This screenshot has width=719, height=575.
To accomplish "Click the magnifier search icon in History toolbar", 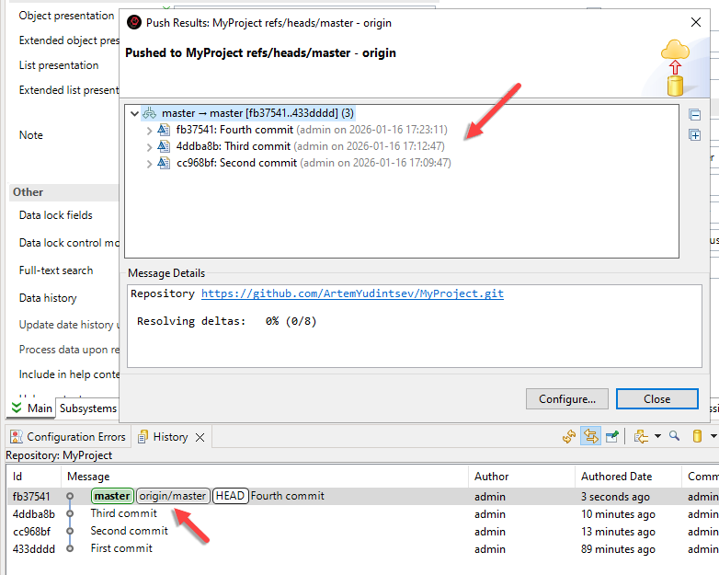I will 674,437.
